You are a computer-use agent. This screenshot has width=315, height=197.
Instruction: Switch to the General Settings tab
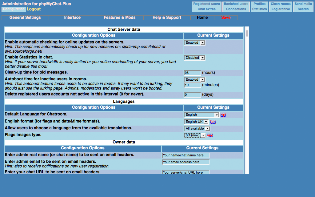(25, 18)
